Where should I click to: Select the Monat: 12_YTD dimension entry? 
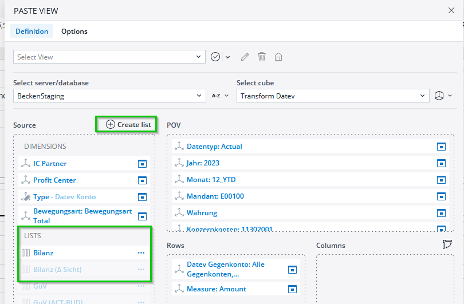211,180
